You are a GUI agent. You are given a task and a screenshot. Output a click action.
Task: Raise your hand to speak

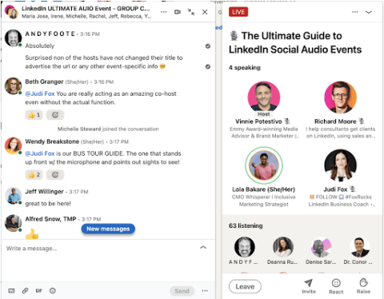(363, 286)
